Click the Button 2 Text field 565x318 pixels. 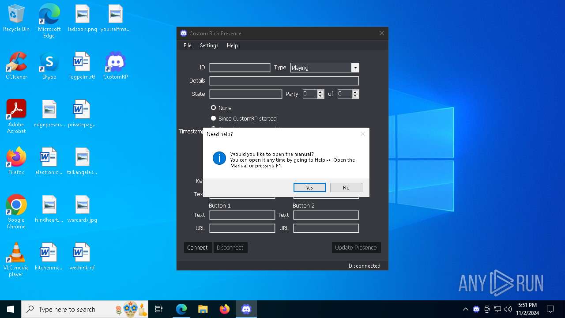tap(326, 215)
